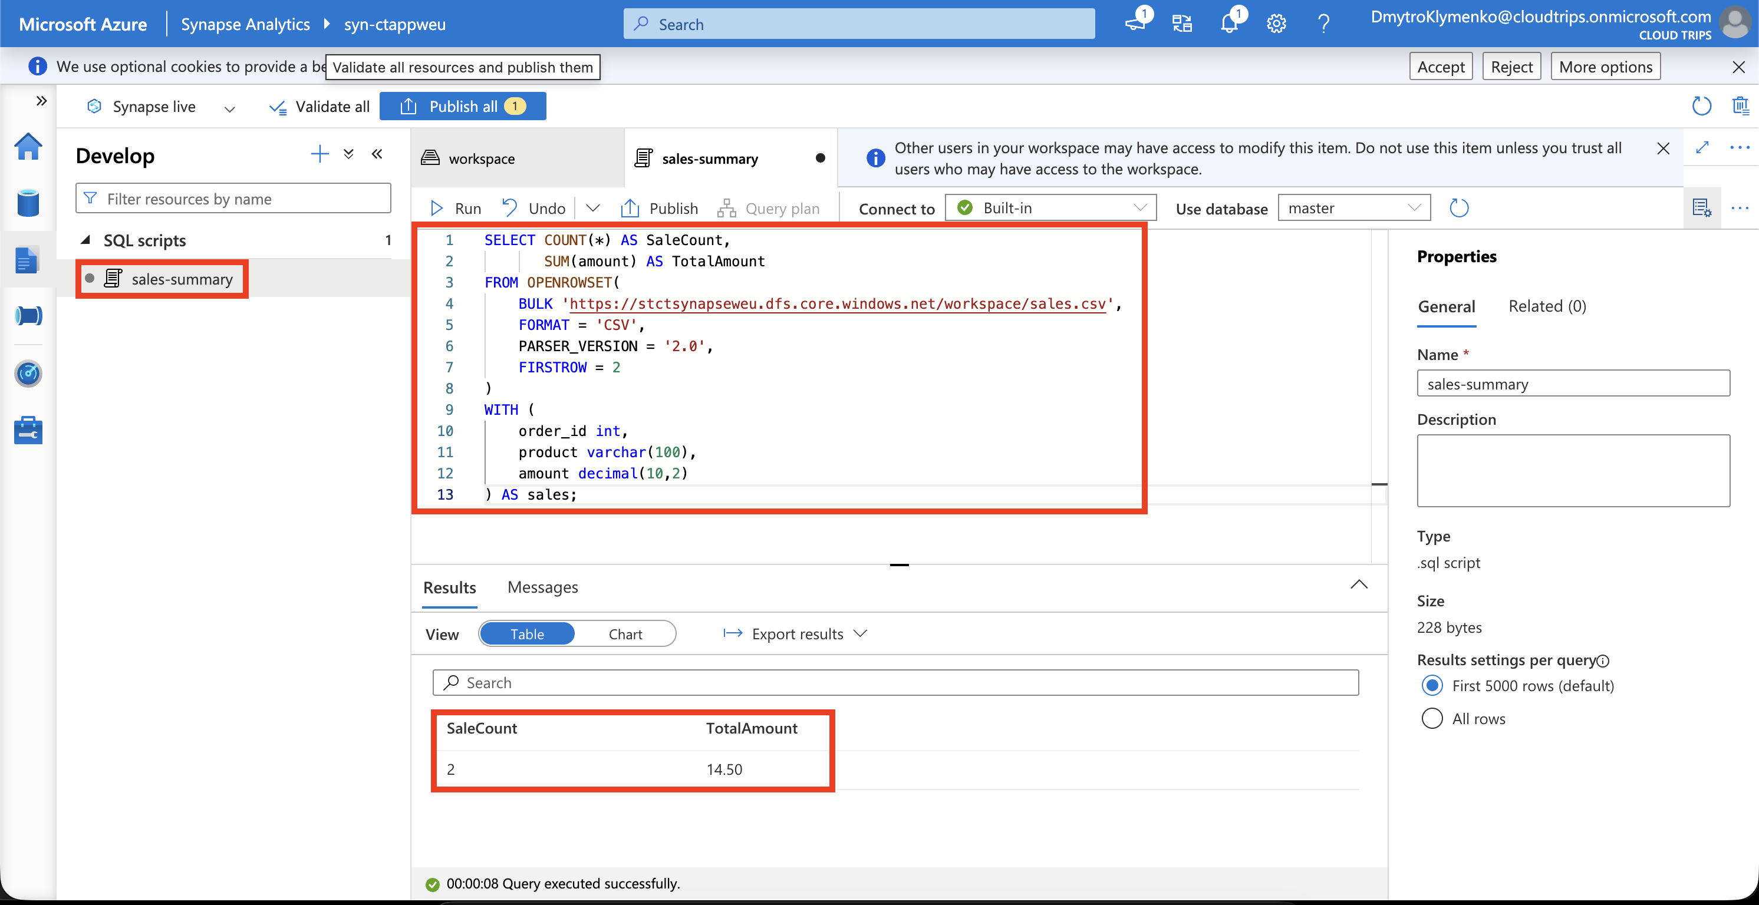
Task: Publish the sales-summary script
Action: click(x=659, y=208)
